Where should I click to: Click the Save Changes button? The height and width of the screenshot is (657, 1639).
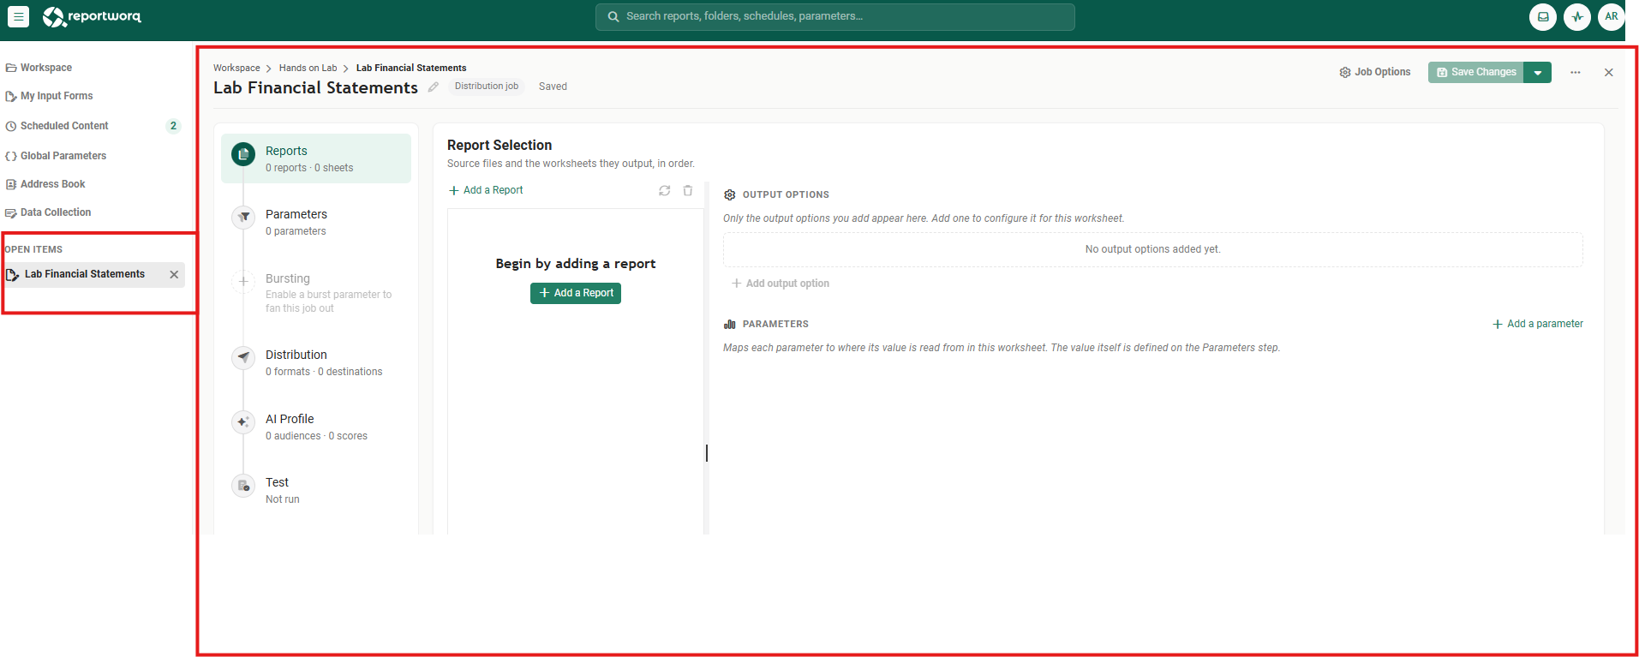pyautogui.click(x=1476, y=73)
